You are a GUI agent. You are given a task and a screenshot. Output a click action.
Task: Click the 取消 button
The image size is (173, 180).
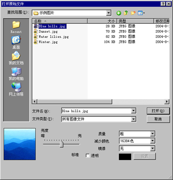[x=158, y=119]
